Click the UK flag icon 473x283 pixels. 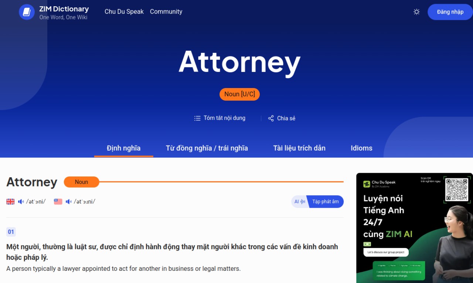click(10, 202)
